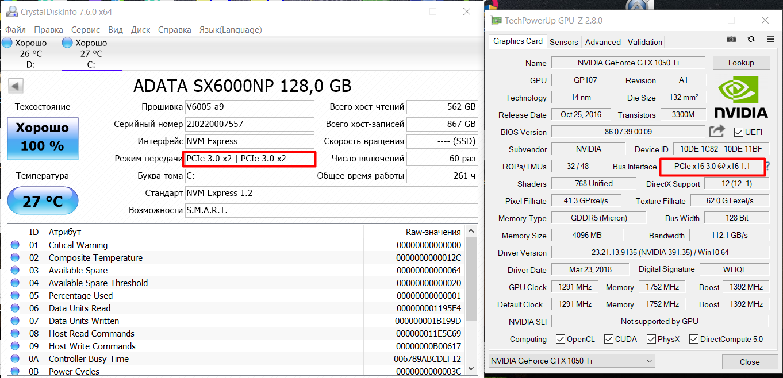783x378 pixels.
Task: Click the serial number field 2I0220007557
Action: [x=250, y=124]
